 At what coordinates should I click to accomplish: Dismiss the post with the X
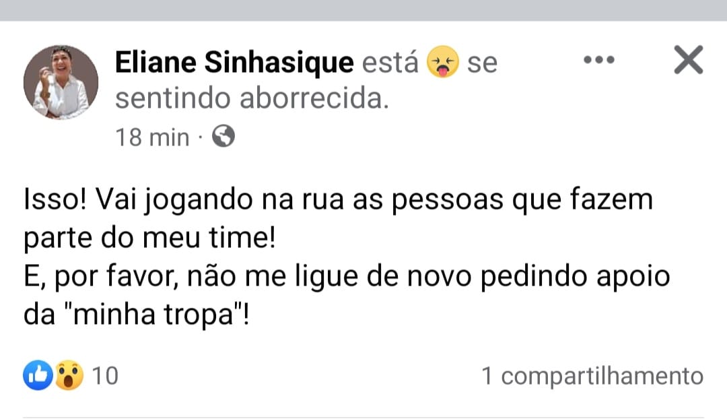point(688,59)
